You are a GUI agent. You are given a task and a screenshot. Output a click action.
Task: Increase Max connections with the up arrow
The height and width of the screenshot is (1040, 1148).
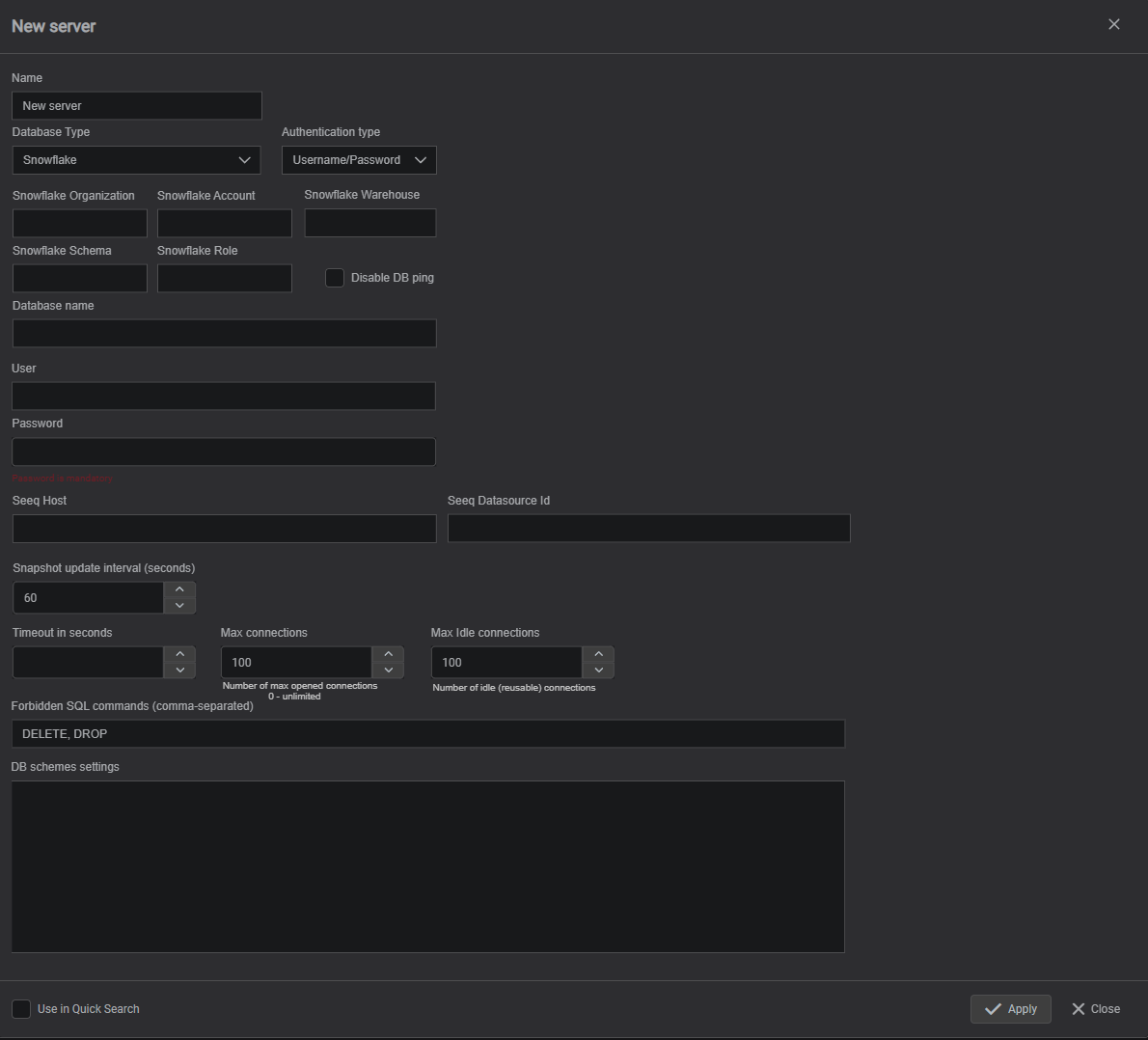point(388,652)
